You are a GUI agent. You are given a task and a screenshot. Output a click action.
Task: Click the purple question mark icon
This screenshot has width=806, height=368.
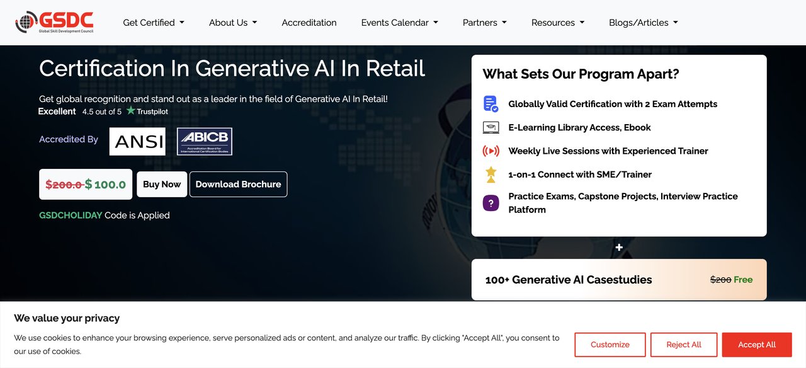tap(491, 203)
